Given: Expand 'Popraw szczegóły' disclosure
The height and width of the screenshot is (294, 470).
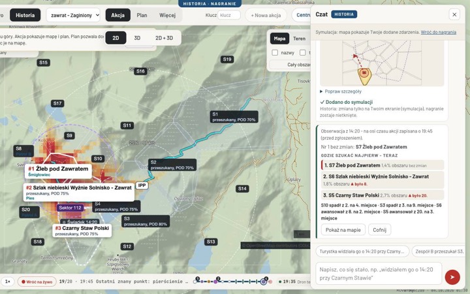Looking at the screenshot, I should coord(341,91).
